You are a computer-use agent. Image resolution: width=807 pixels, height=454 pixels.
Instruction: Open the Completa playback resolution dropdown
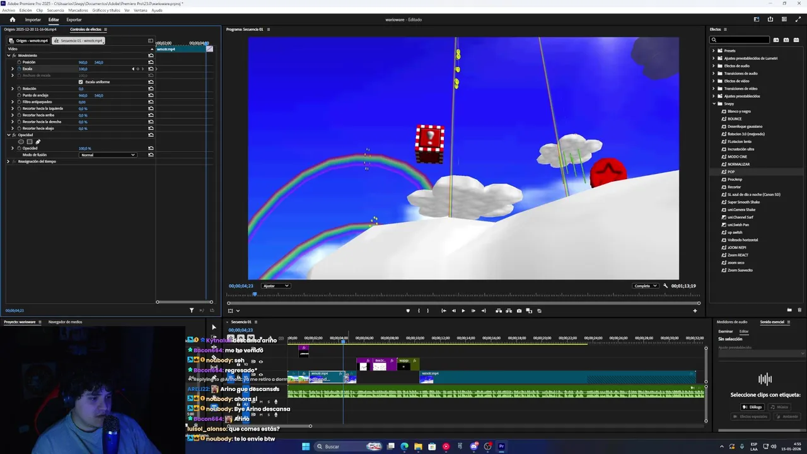(x=646, y=286)
